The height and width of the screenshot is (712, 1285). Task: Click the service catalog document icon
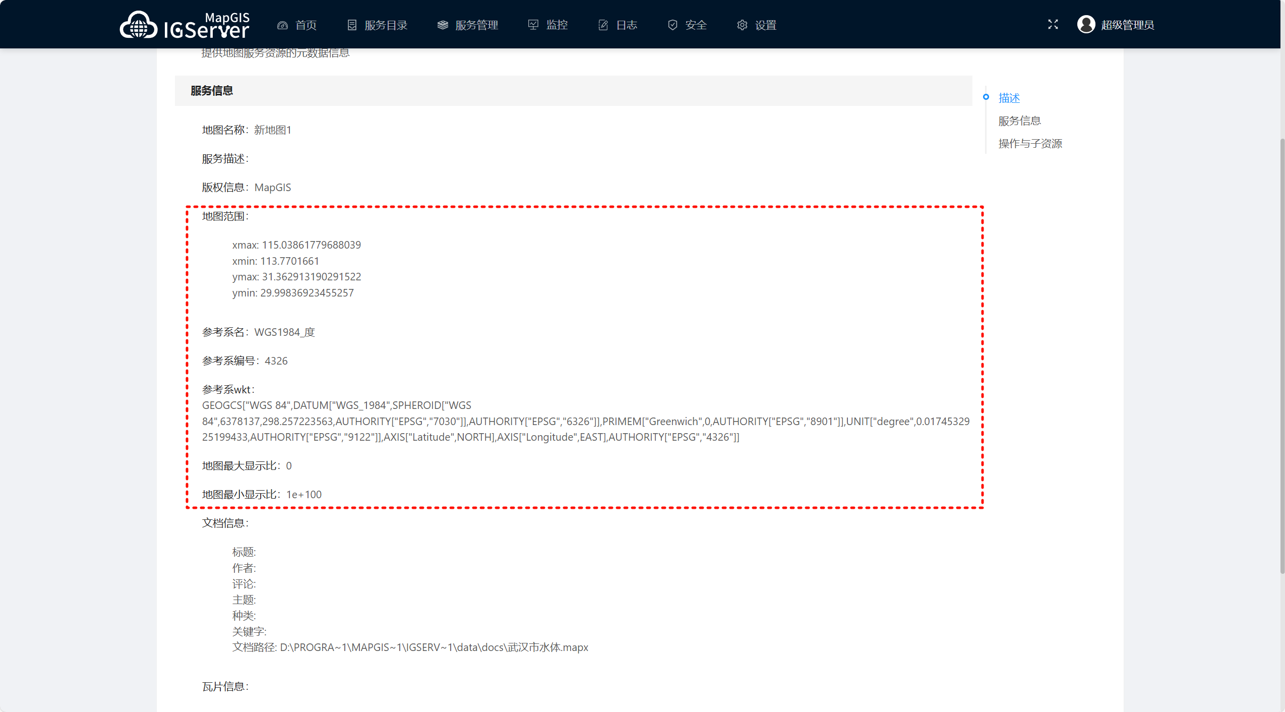(x=352, y=25)
